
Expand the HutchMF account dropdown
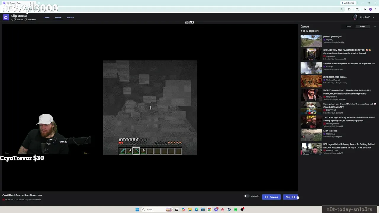[373, 17]
